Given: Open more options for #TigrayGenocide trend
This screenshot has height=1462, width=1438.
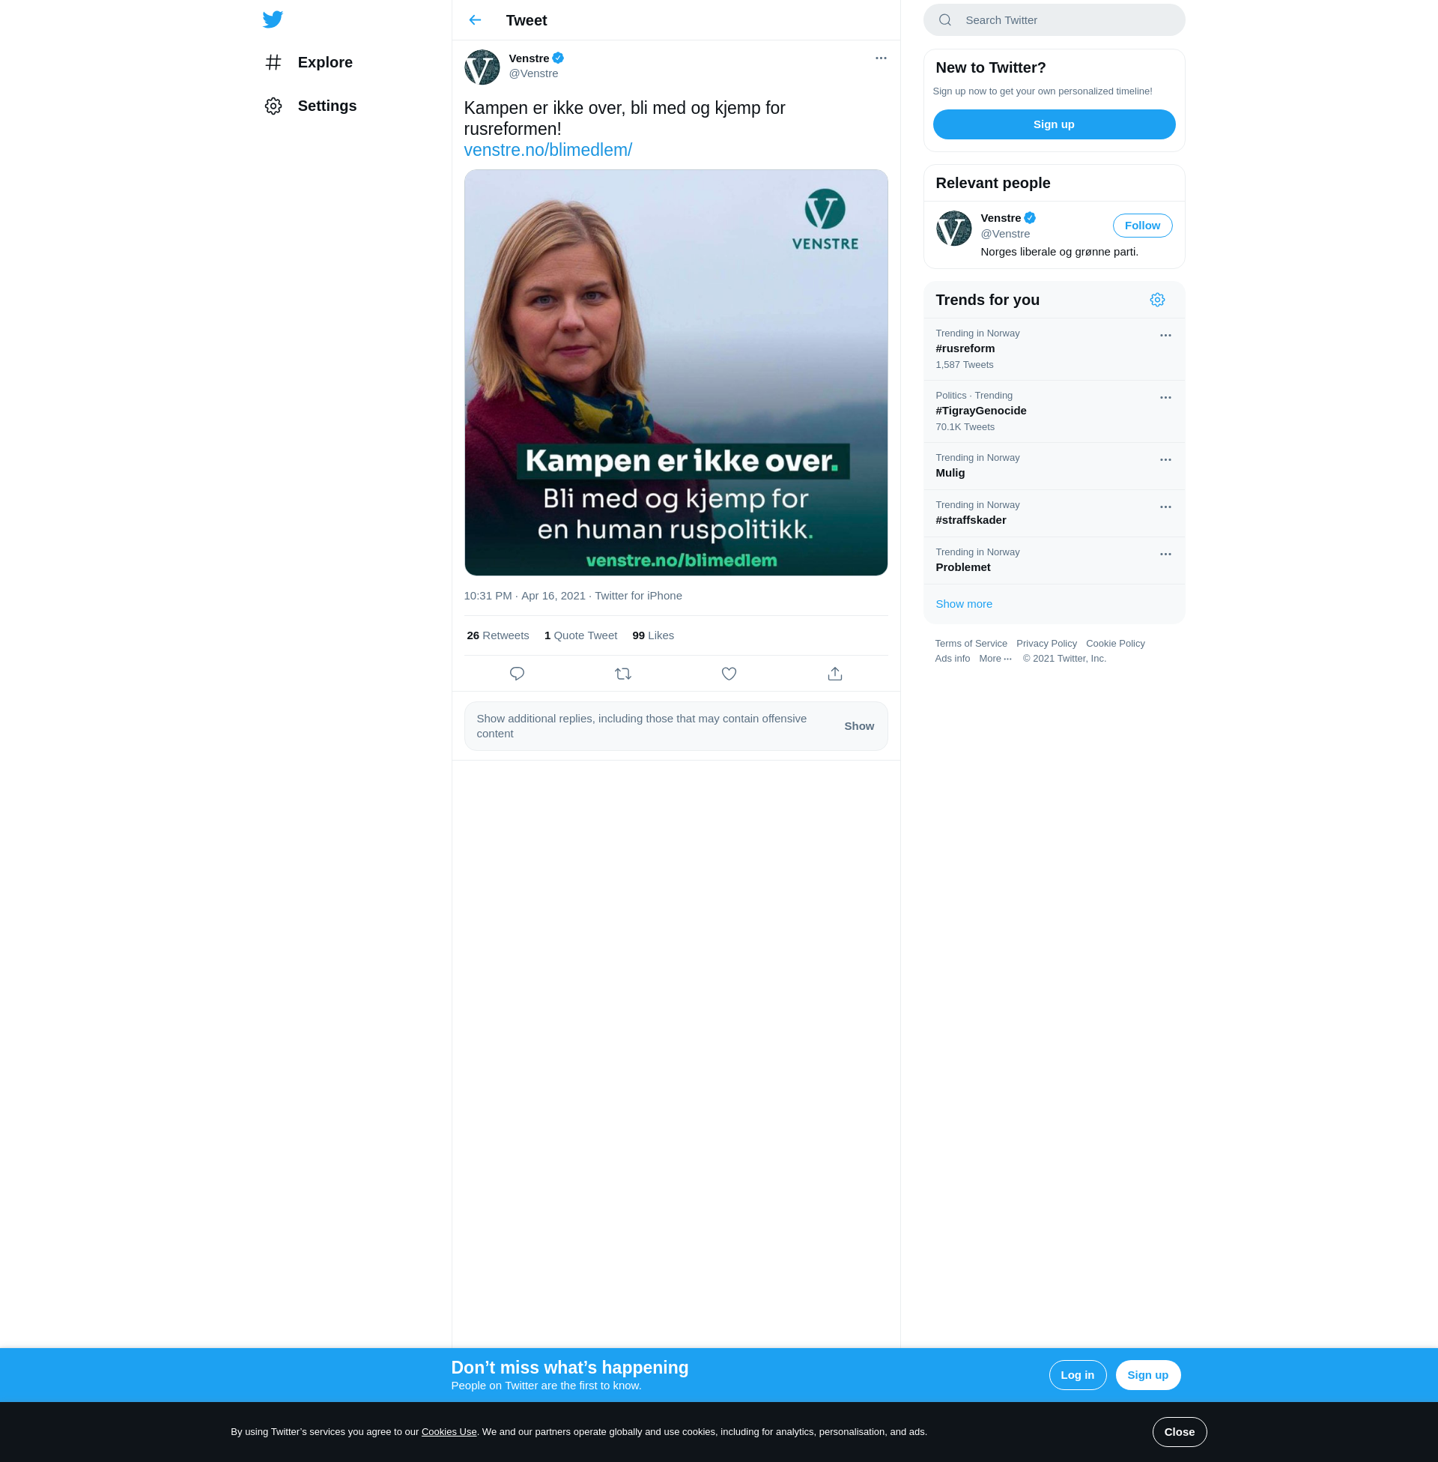Looking at the screenshot, I should coord(1165,397).
